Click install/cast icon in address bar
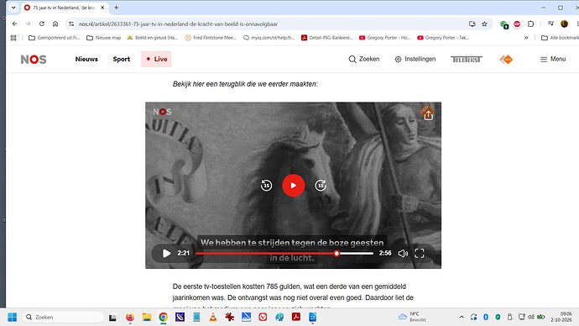The height and width of the screenshot is (326, 579). [472, 24]
